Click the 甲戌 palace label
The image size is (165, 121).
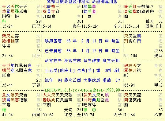click(x=158, y=85)
